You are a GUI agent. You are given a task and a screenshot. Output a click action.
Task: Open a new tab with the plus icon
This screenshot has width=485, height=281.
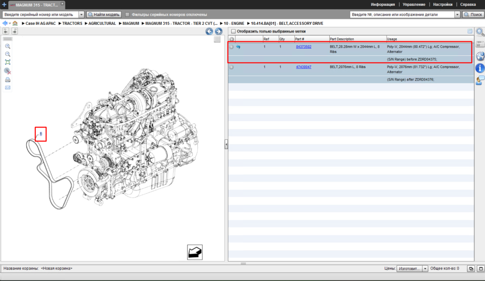(4, 5)
